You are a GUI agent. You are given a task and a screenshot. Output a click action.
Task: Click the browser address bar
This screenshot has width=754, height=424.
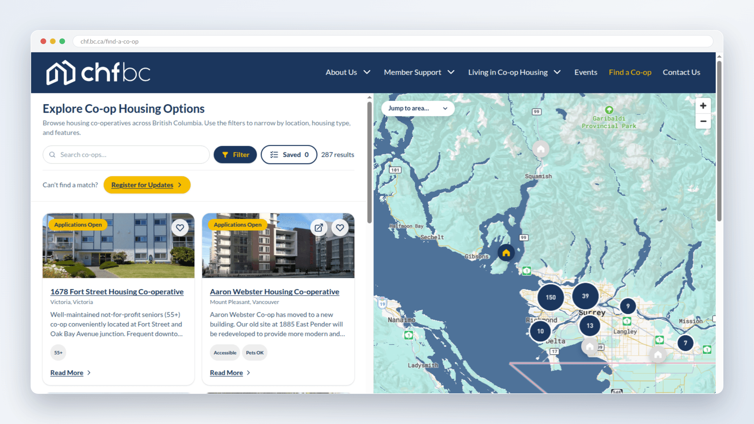click(x=393, y=41)
